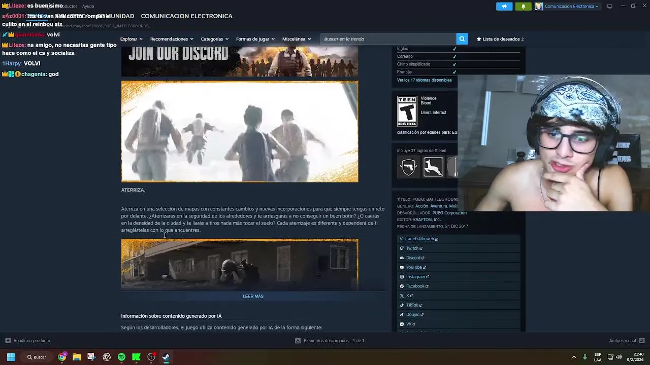Viewport: 650px width, 365px height.
Task: Click the search field Buscar en la tienda
Action: click(x=388, y=39)
